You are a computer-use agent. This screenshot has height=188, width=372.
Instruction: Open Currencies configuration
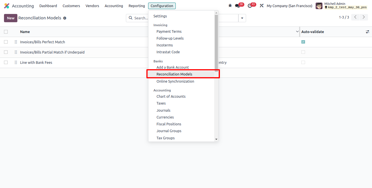165,117
